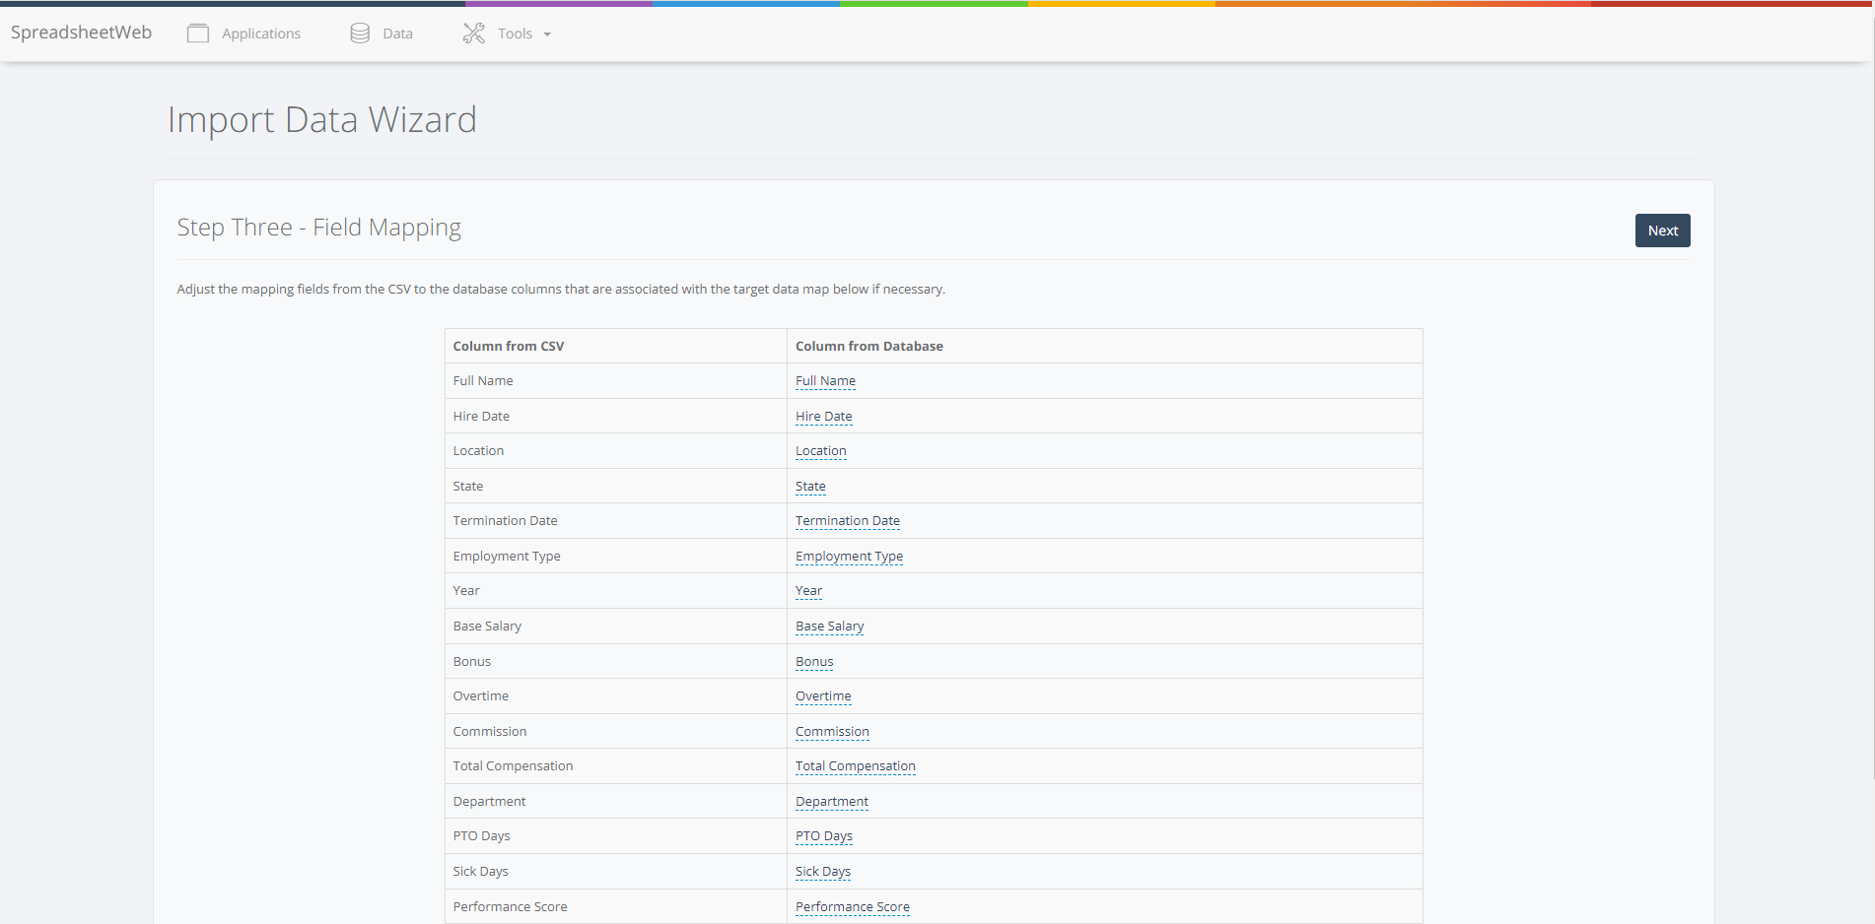Edit the Year database mapping
The image size is (1875, 924).
(808, 591)
